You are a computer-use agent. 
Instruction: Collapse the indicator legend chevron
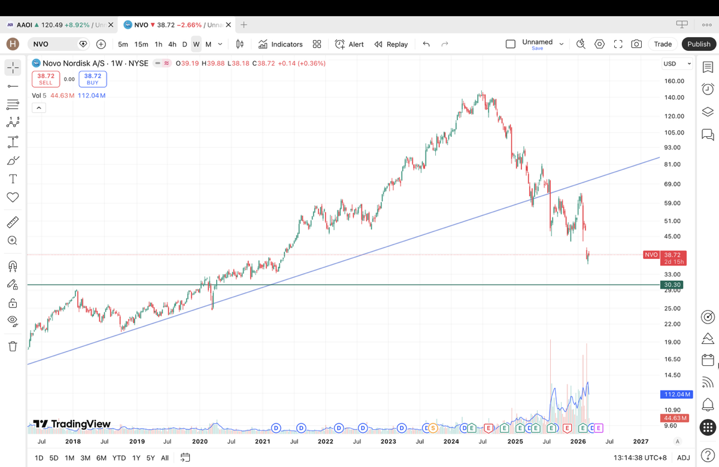click(39, 108)
